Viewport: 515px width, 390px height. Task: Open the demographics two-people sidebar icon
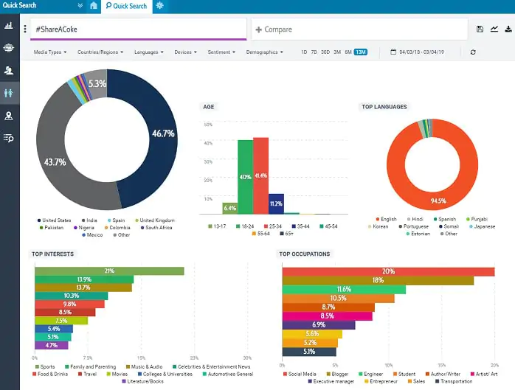click(x=9, y=93)
